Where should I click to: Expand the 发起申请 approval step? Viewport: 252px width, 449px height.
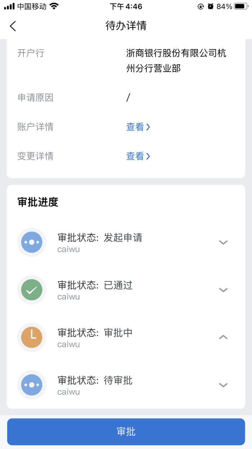(x=223, y=243)
